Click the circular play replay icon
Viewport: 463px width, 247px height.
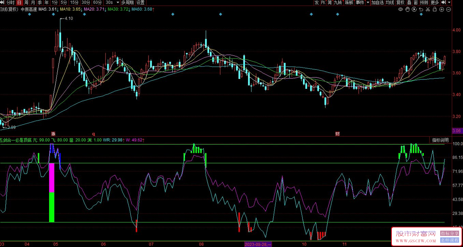click(x=414, y=9)
